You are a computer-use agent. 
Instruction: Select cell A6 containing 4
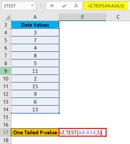click(x=35, y=48)
